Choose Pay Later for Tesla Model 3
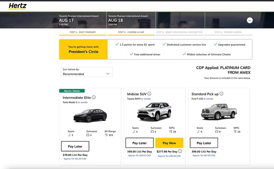The width and height of the screenshot is (274, 169). click(75, 146)
